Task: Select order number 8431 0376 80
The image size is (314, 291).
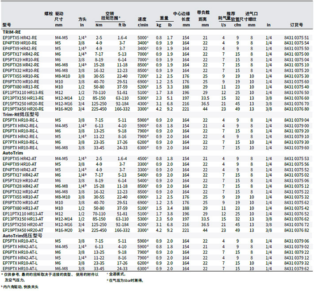Action: click(x=297, y=109)
